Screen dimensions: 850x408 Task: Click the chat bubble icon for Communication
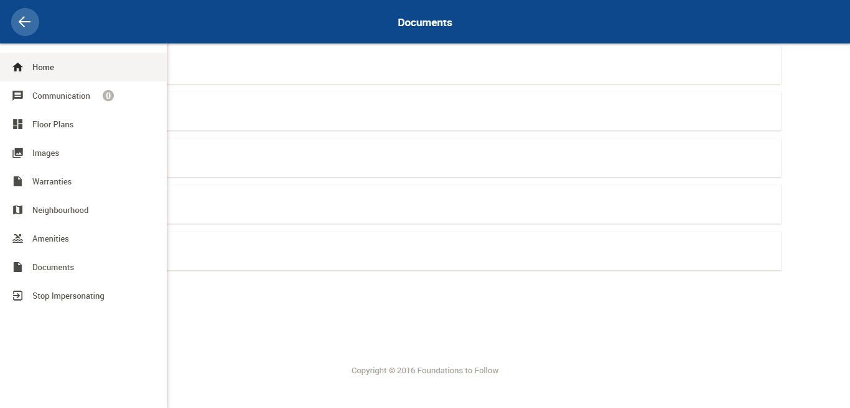[x=18, y=96]
